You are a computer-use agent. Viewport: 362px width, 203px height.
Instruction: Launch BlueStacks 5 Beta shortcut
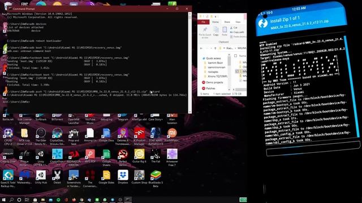[x=156, y=179]
